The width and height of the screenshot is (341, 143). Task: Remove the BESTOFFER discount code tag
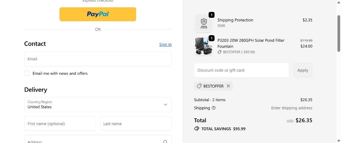point(228,86)
